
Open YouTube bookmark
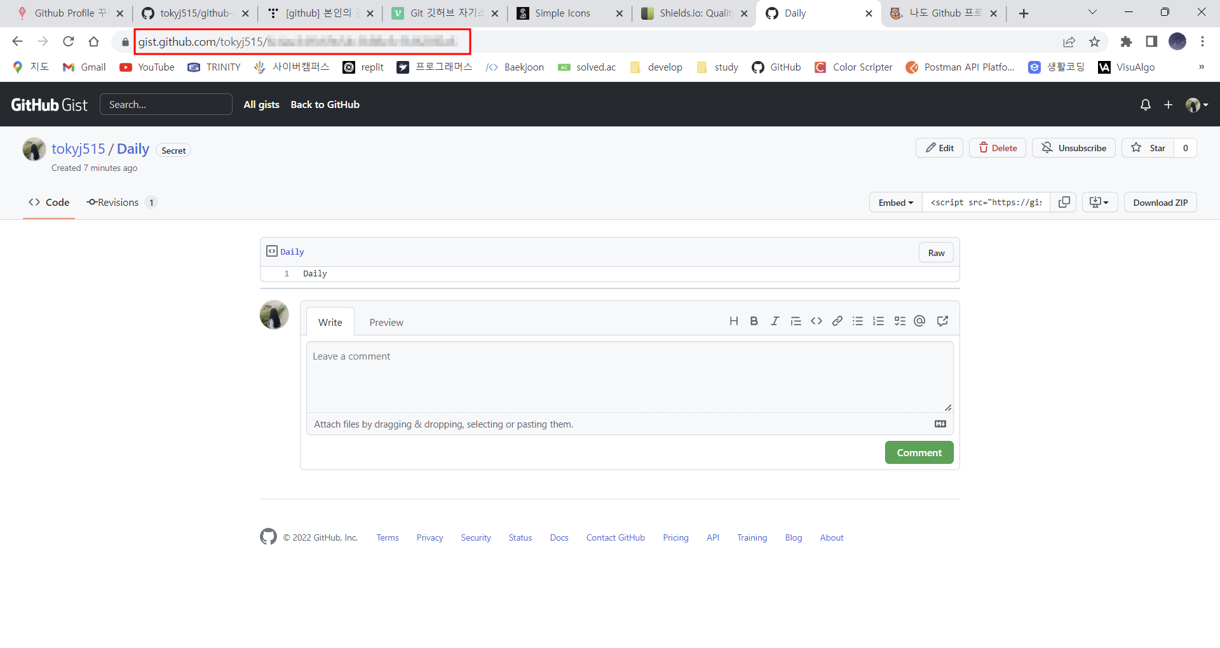(x=147, y=67)
